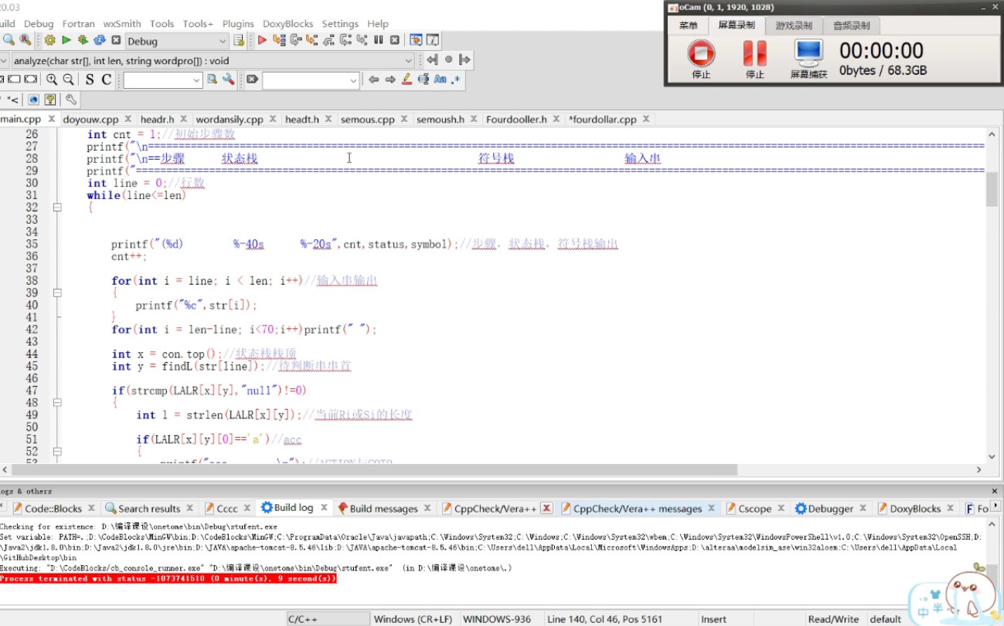Pause the debugger with the break icon
Screen dimensions: 1004x626
pyautogui.click(x=378, y=40)
